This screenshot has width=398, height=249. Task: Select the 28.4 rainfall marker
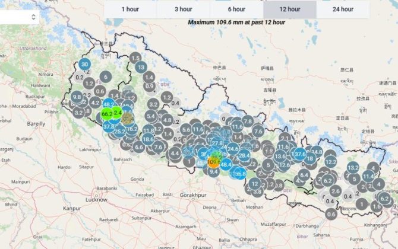244,155
